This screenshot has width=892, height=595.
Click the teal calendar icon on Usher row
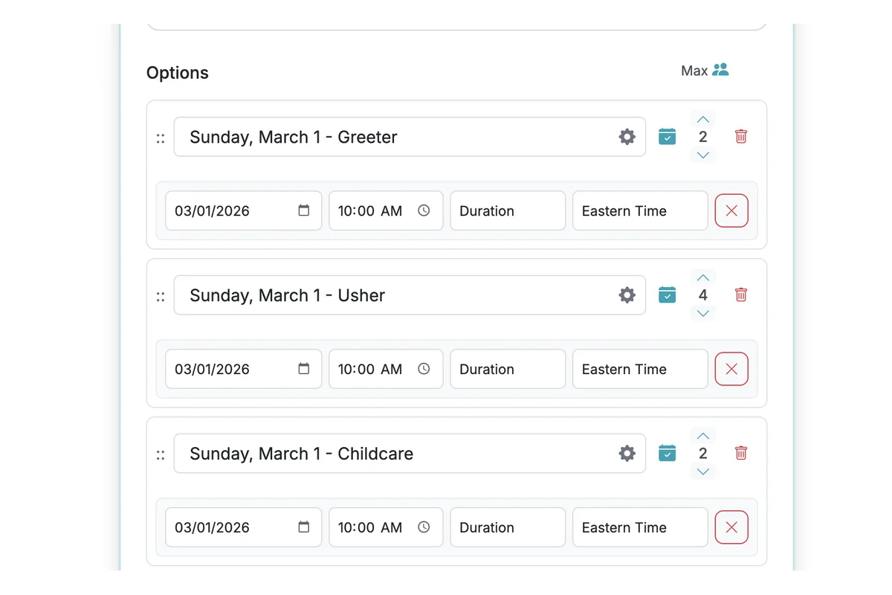click(667, 295)
